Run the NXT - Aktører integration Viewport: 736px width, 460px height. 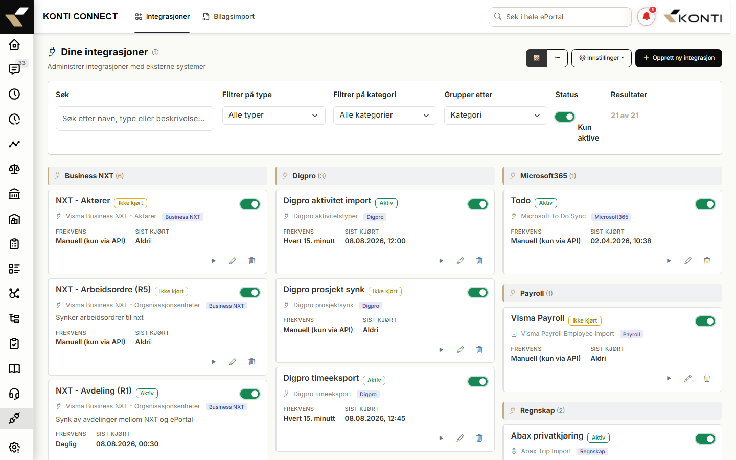tap(214, 261)
